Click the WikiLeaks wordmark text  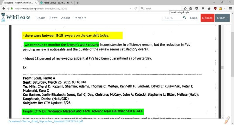pos(18,17)
